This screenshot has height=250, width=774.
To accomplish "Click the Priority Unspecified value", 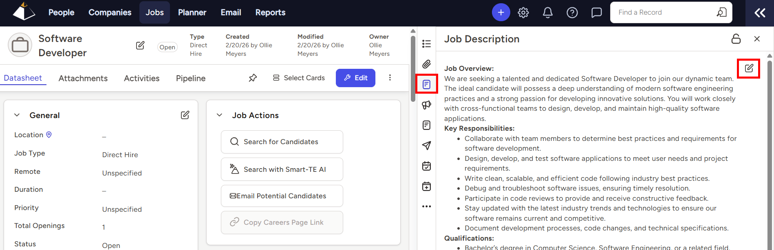I will point(122,209).
